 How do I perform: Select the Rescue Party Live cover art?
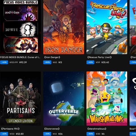click(x=107, y=27)
